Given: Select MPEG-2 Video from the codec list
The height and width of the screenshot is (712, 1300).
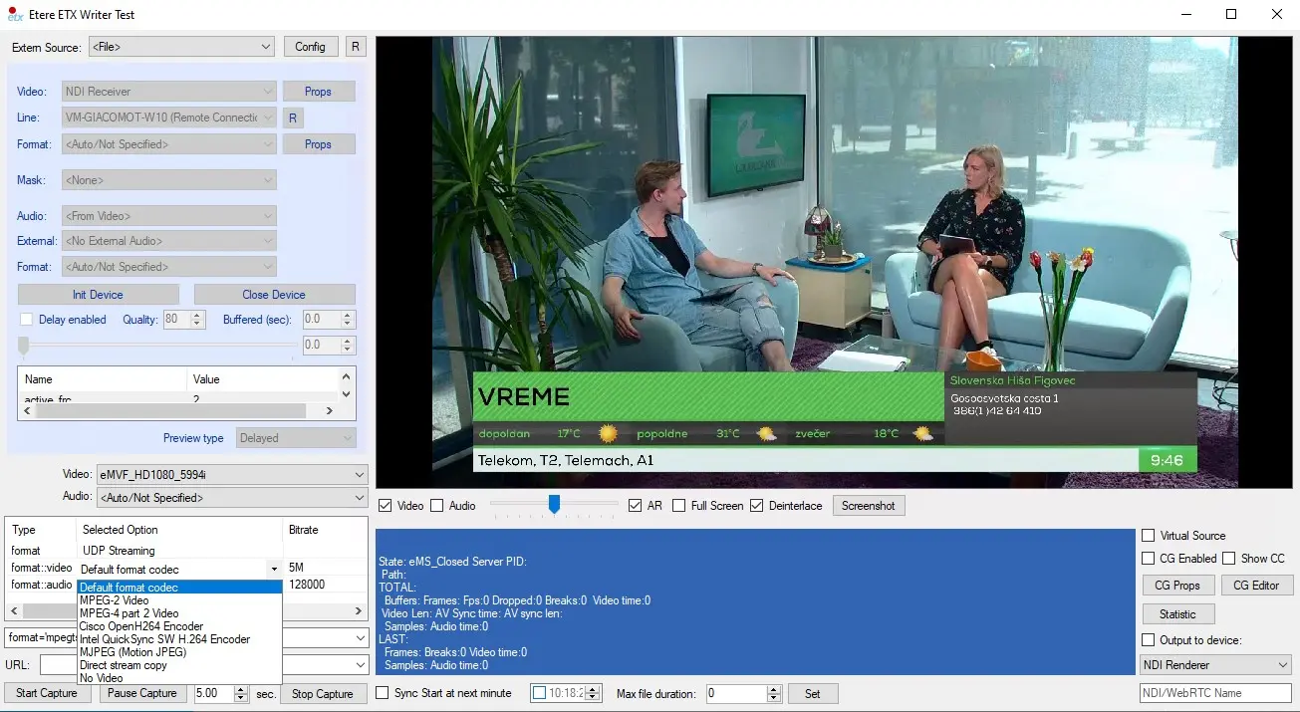Looking at the screenshot, I should pyautogui.click(x=115, y=600).
